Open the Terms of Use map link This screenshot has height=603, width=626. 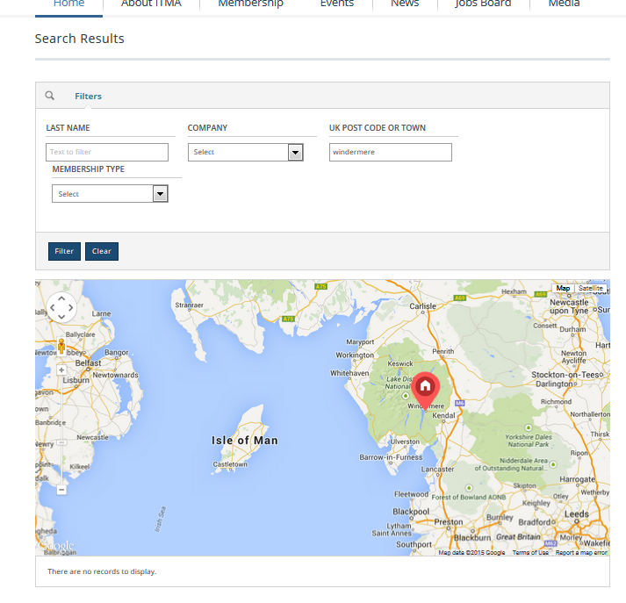click(x=530, y=553)
